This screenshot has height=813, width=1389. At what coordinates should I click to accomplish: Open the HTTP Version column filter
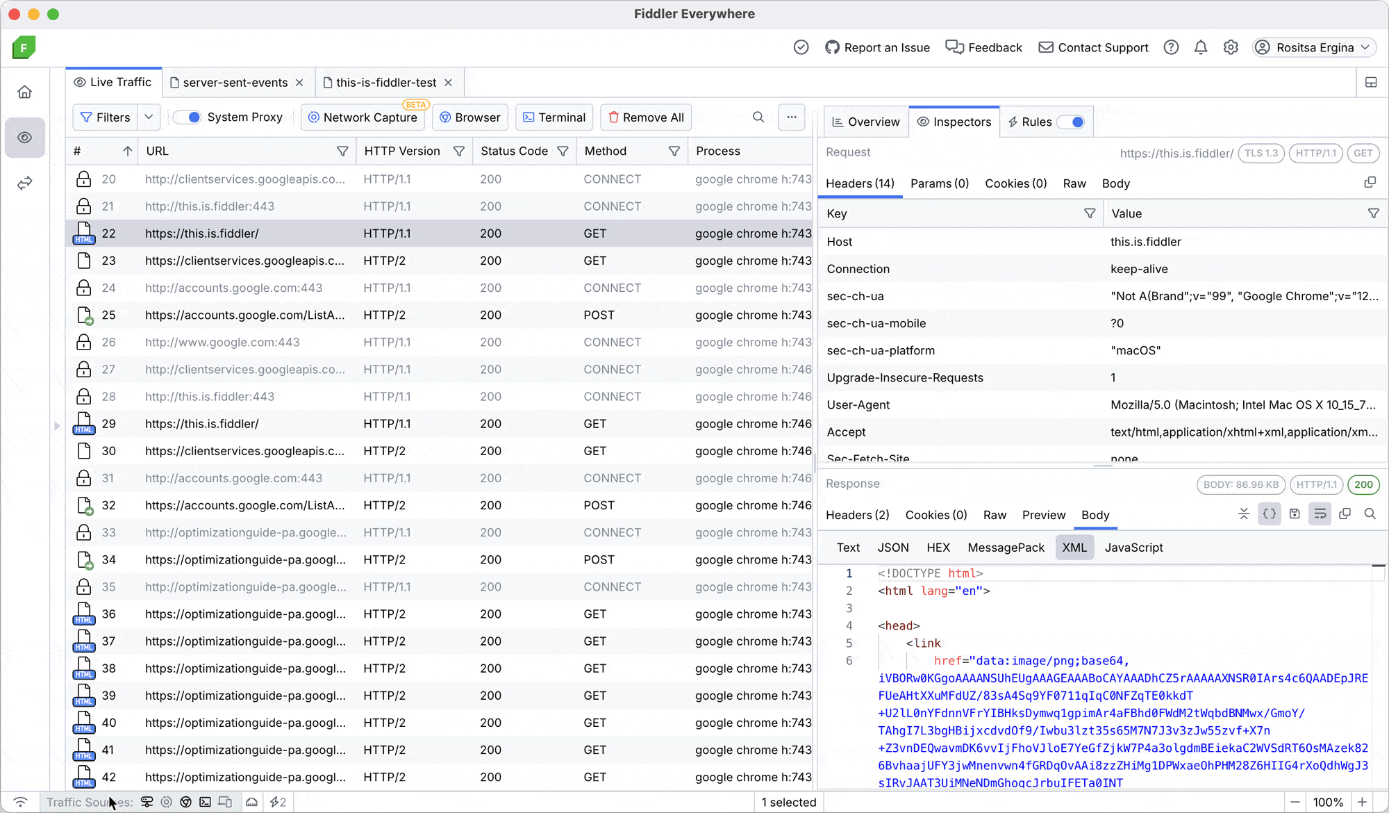tap(459, 151)
